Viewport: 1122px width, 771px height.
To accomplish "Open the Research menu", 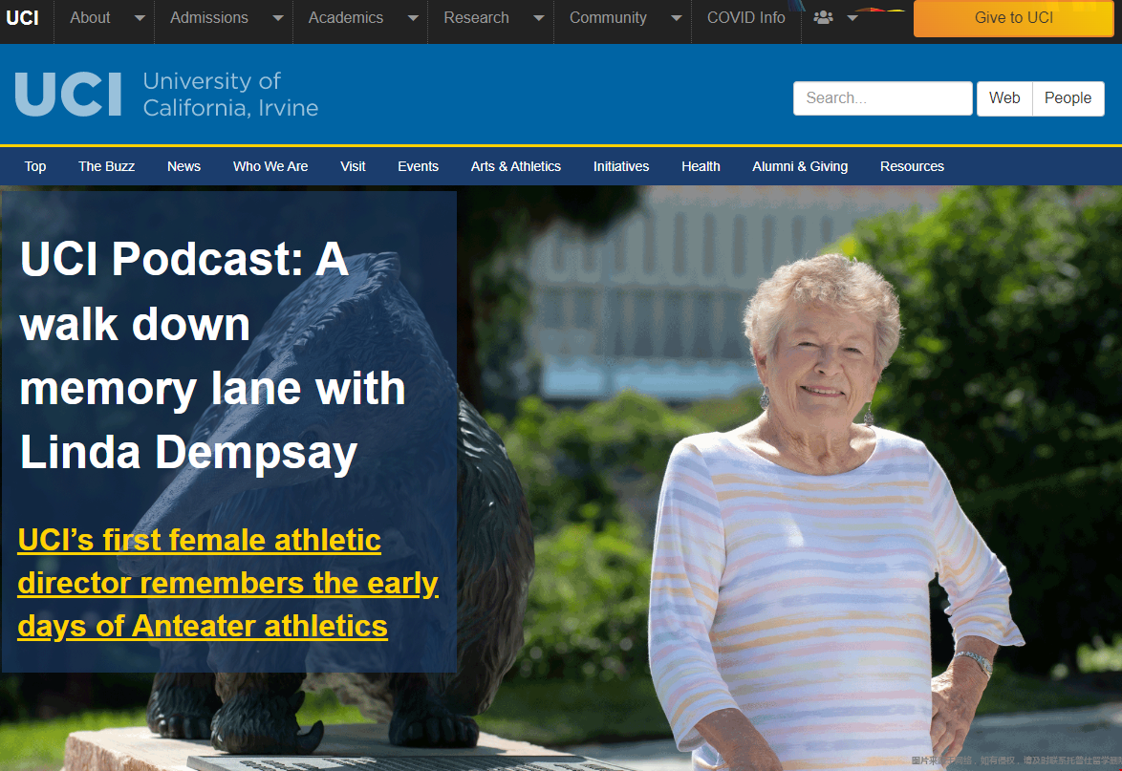I will pos(477,18).
